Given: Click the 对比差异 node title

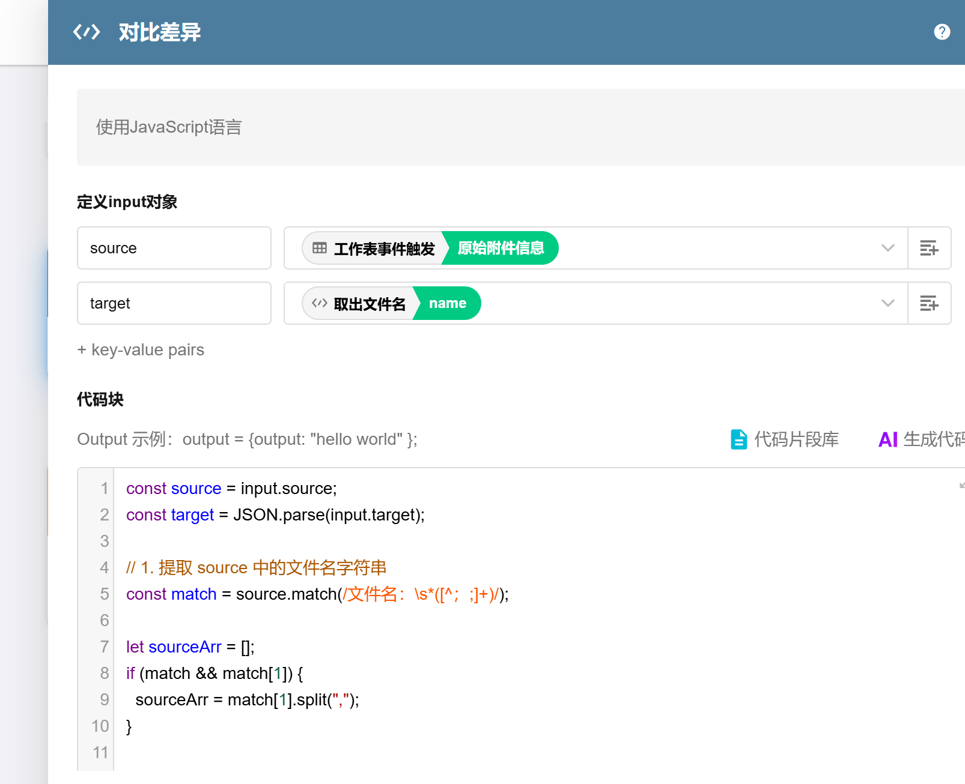Looking at the screenshot, I should [160, 32].
